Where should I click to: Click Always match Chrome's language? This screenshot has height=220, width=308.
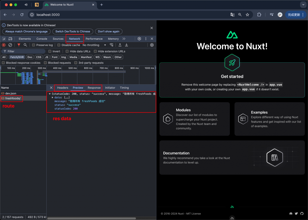click(26, 32)
